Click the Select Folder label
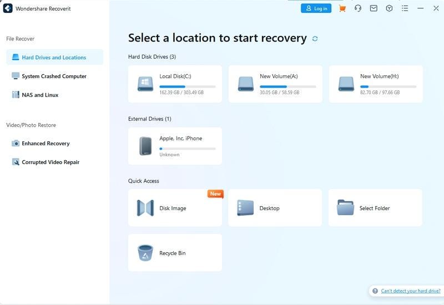The width and height of the screenshot is (444, 305). pos(374,209)
